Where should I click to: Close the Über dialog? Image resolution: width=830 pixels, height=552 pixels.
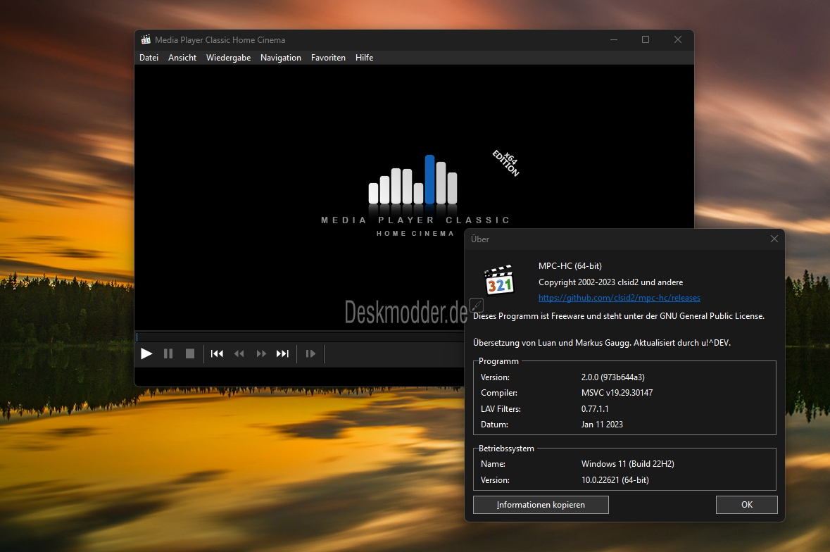[774, 239]
